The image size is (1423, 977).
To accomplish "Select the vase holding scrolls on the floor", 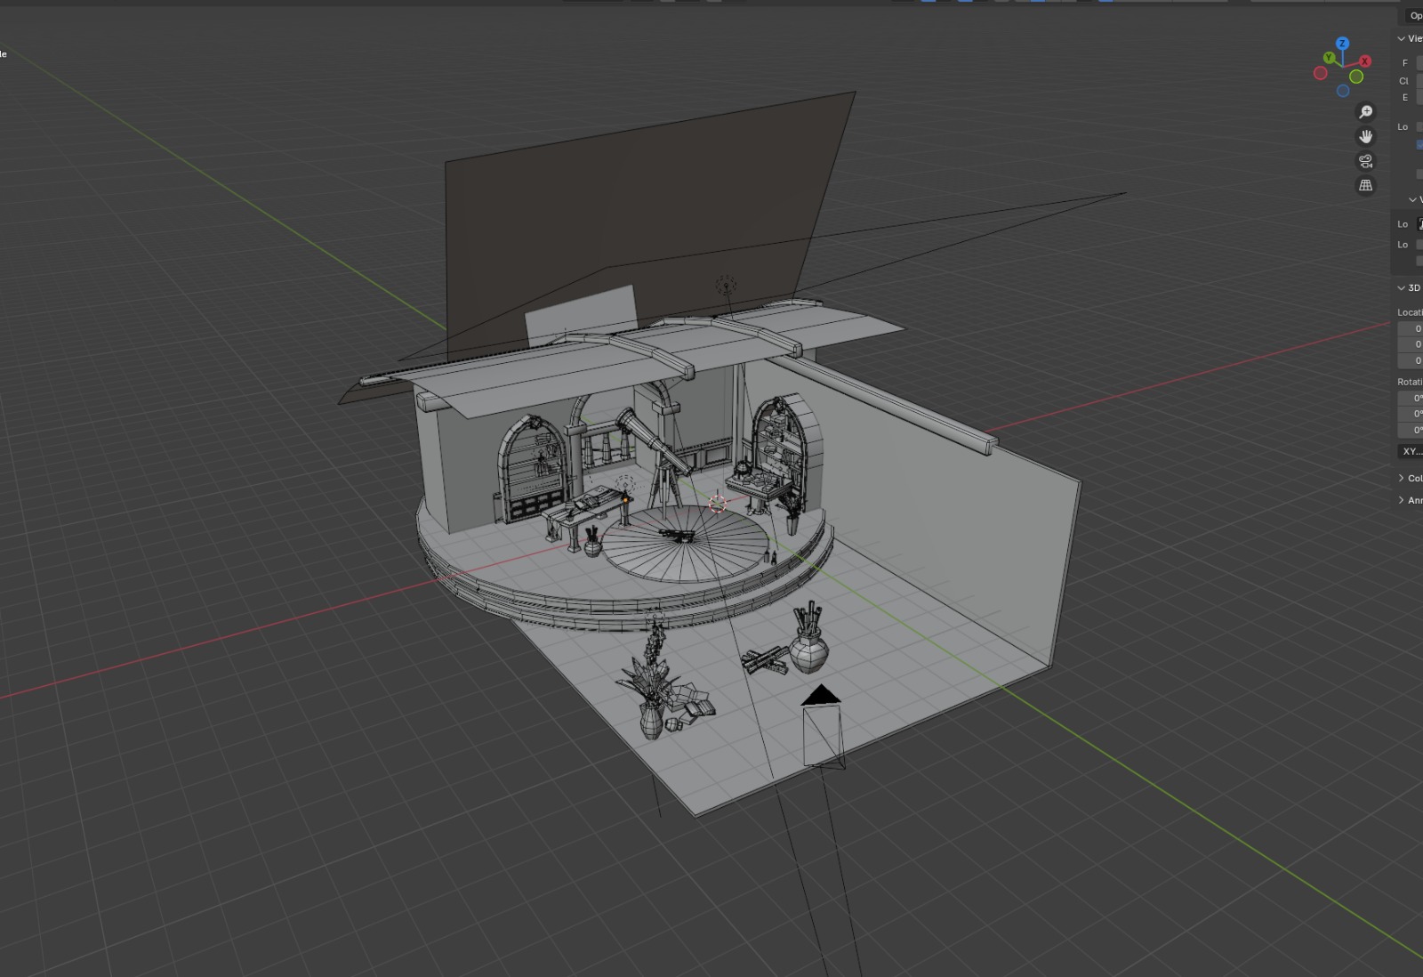I will coord(808,638).
